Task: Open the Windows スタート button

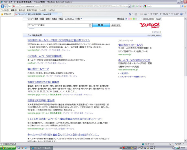Action: (8, 148)
